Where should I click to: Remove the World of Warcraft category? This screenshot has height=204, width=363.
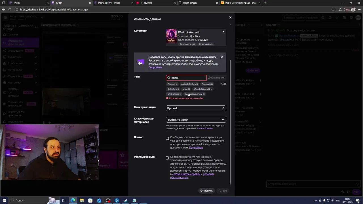pyautogui.click(x=223, y=31)
